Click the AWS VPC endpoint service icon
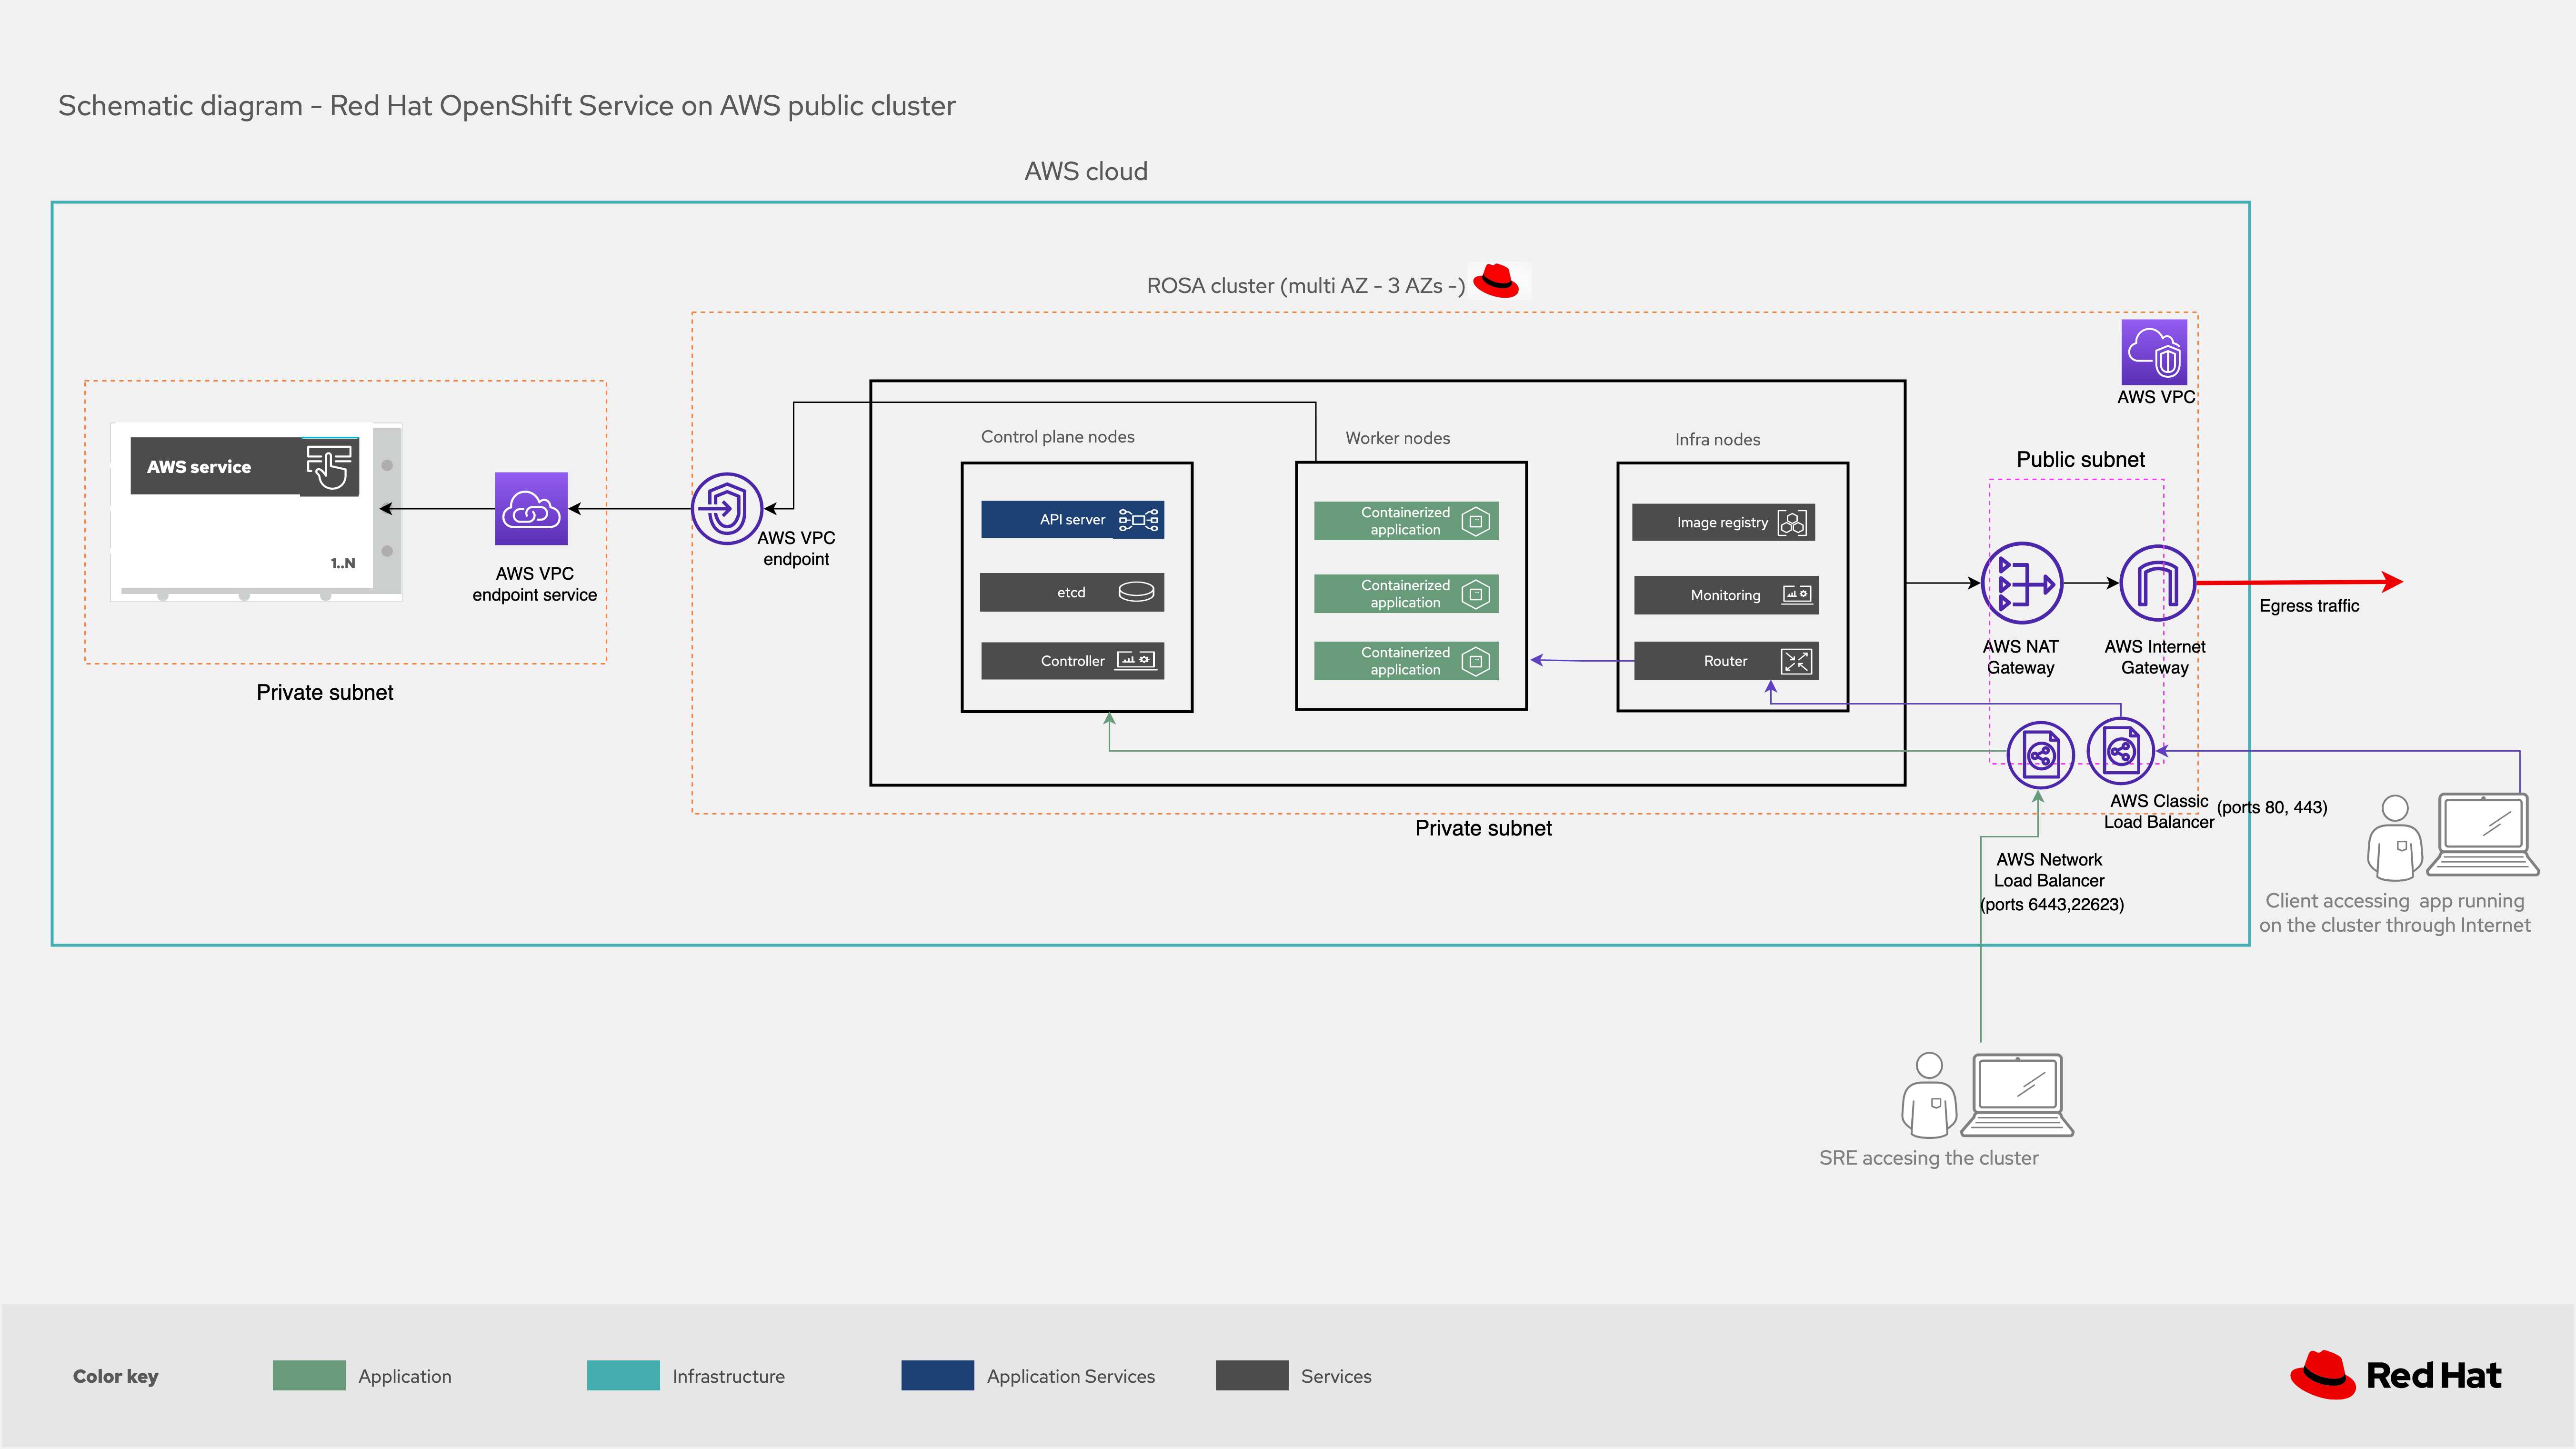 tap(531, 509)
